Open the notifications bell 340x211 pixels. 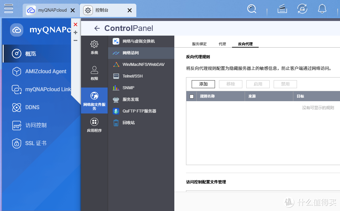click(322, 9)
